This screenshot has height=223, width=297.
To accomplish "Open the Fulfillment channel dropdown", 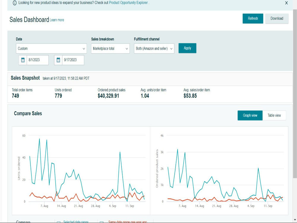I will click(x=154, y=48).
